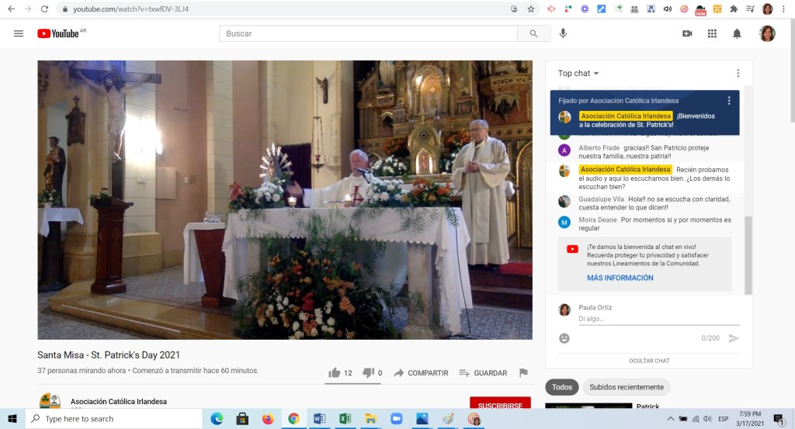Image resolution: width=795 pixels, height=429 pixels.
Task: Open the YouTube hamburger guide menu
Action: [x=19, y=33]
